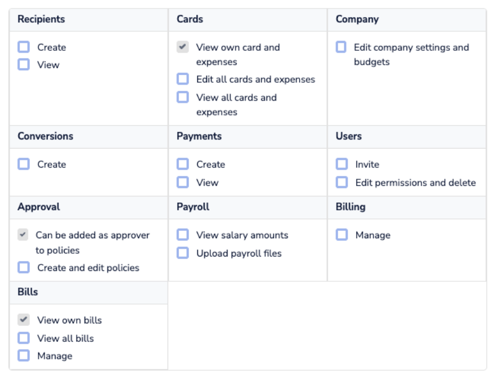Enable Create under Payments

182,164
